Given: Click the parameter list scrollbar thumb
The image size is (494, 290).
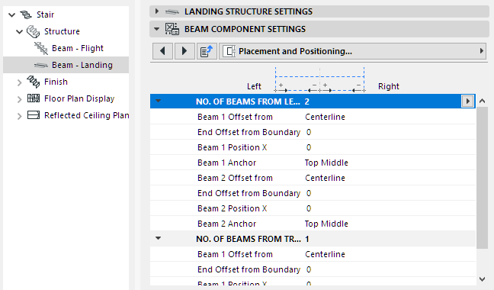Looking at the screenshot, I should pyautogui.click(x=482, y=178).
